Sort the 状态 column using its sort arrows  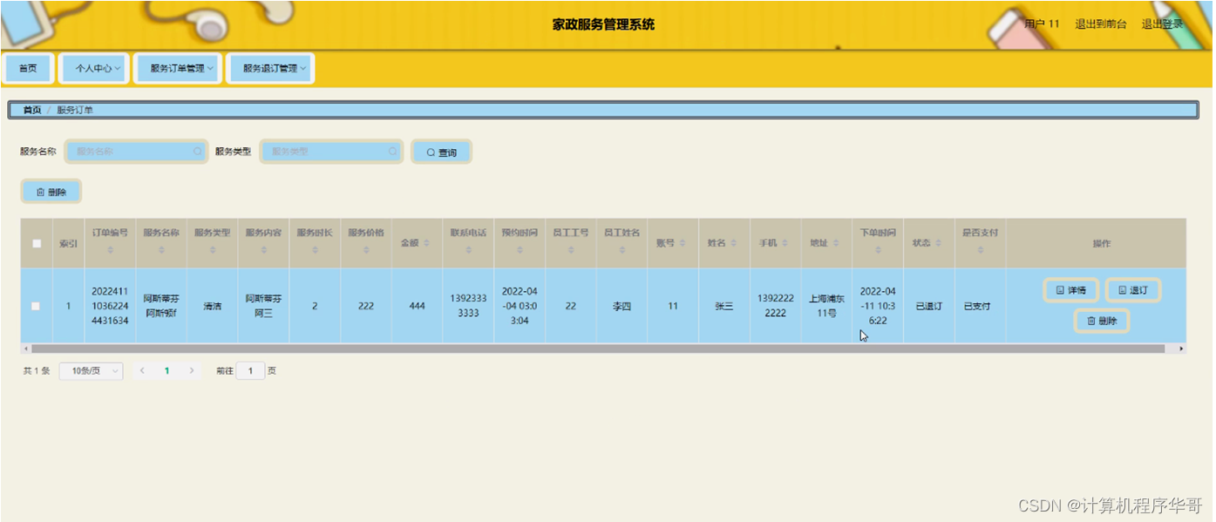point(940,244)
